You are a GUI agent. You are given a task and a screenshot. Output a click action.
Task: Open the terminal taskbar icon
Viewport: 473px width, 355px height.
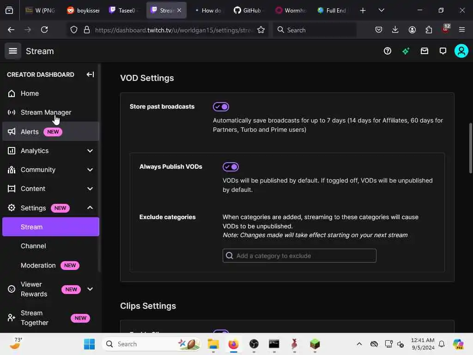(274, 344)
